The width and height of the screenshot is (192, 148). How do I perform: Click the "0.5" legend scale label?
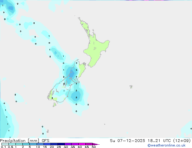(x=11, y=147)
